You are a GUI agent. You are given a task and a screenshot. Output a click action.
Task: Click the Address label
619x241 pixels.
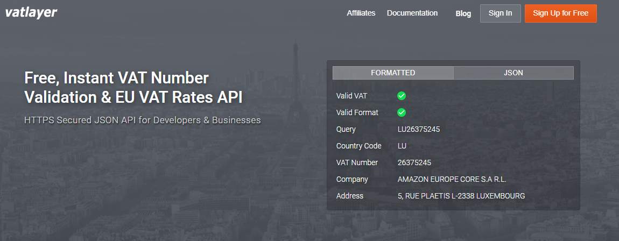click(350, 196)
